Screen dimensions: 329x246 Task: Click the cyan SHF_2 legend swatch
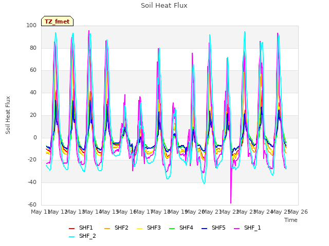[72, 237]
